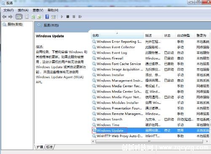Click the 服务(本地) header above the list
Image resolution: width=211 pixels, height=154 pixels.
pos(51,25)
